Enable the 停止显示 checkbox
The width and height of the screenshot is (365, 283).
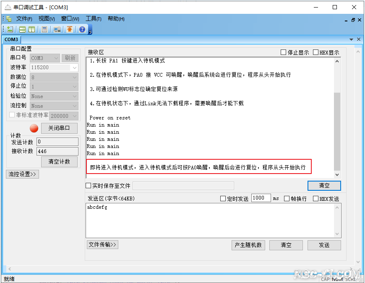pos(283,52)
